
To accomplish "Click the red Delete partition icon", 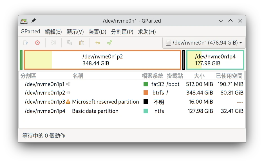I will [x=37, y=43].
